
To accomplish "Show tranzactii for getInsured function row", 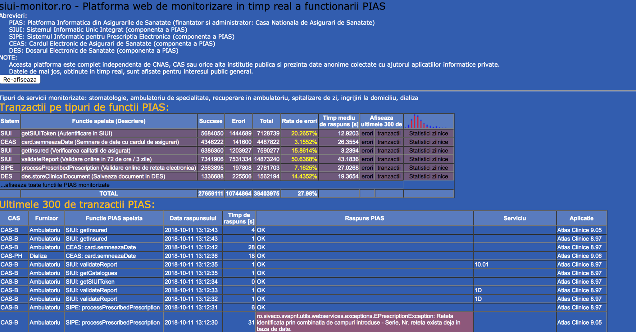I will (389, 151).
